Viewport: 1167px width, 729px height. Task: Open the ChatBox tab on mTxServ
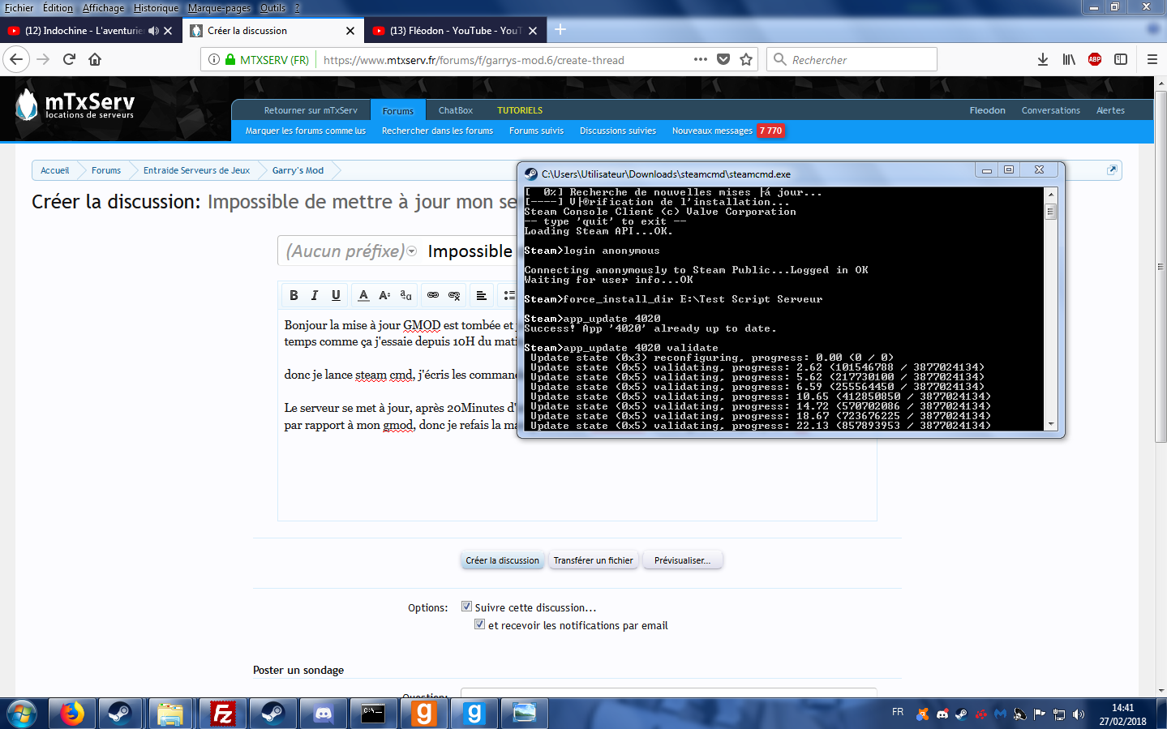(x=456, y=110)
